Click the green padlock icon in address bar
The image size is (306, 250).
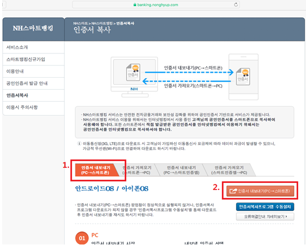click(135, 4)
